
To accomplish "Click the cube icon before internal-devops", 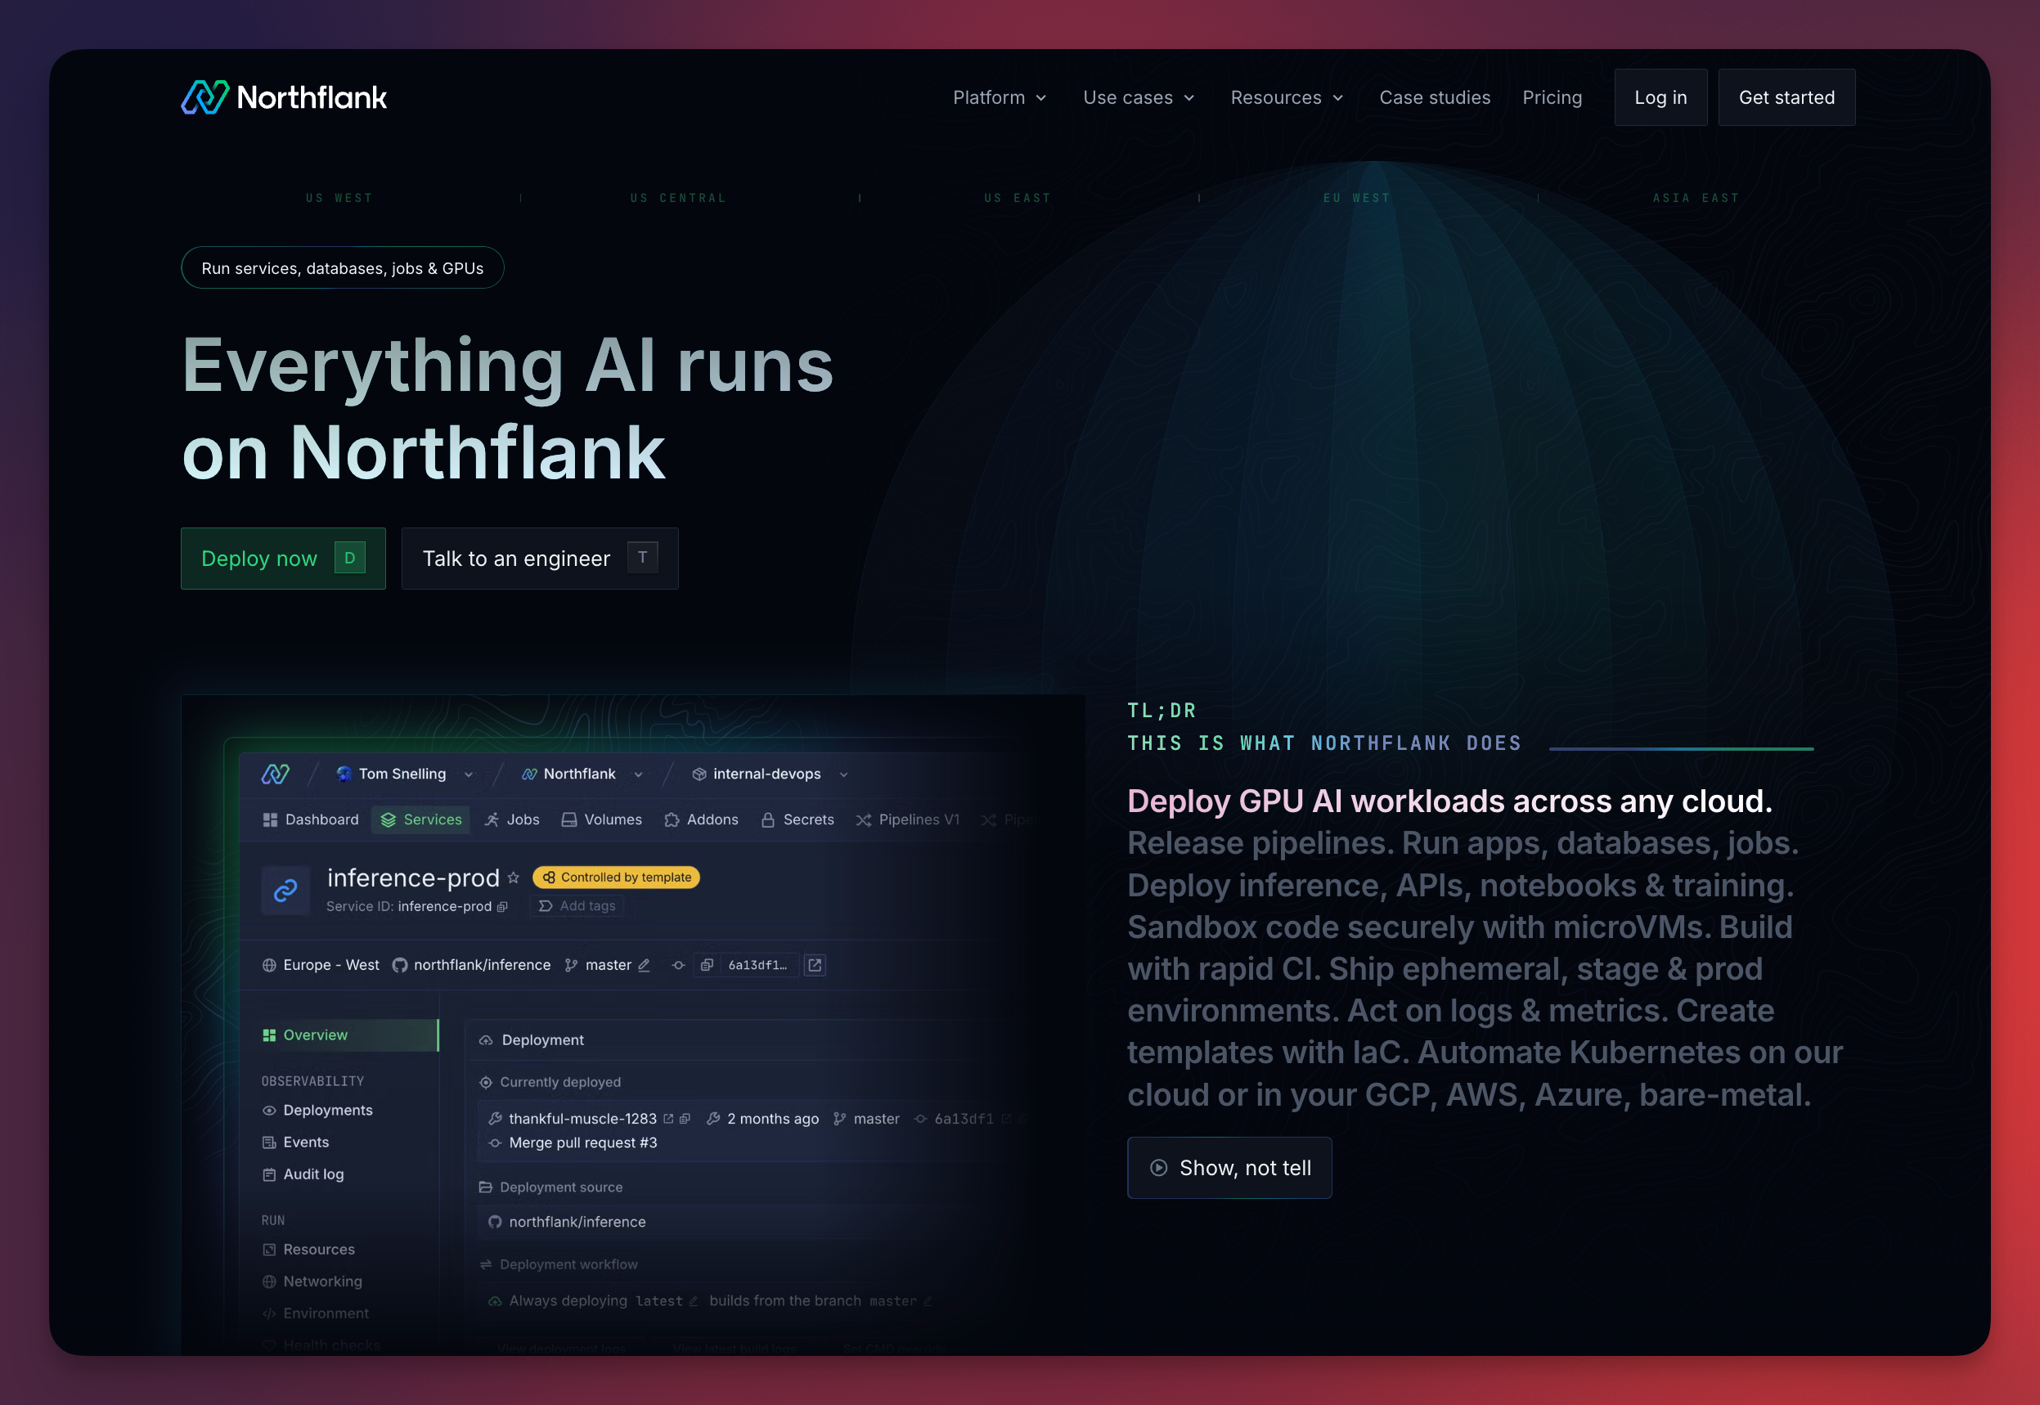I will [699, 774].
